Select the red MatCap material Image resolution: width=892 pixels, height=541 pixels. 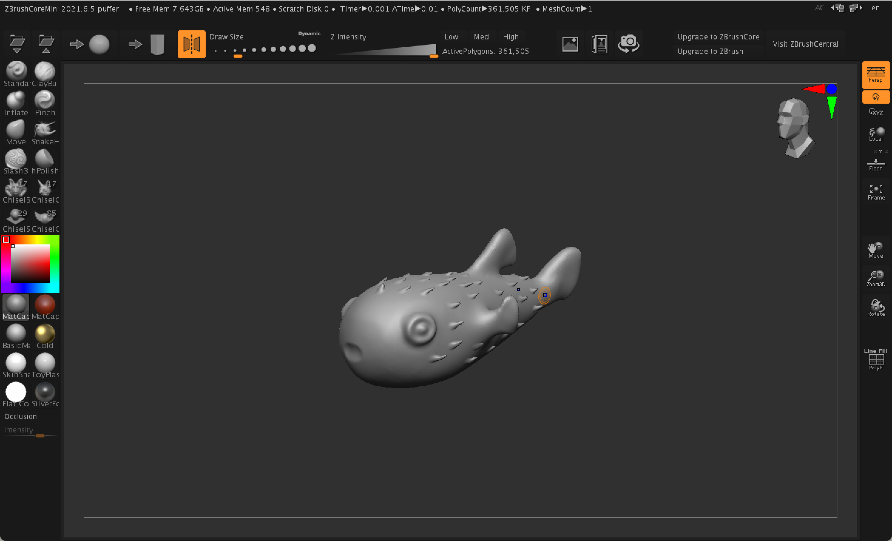(45, 307)
